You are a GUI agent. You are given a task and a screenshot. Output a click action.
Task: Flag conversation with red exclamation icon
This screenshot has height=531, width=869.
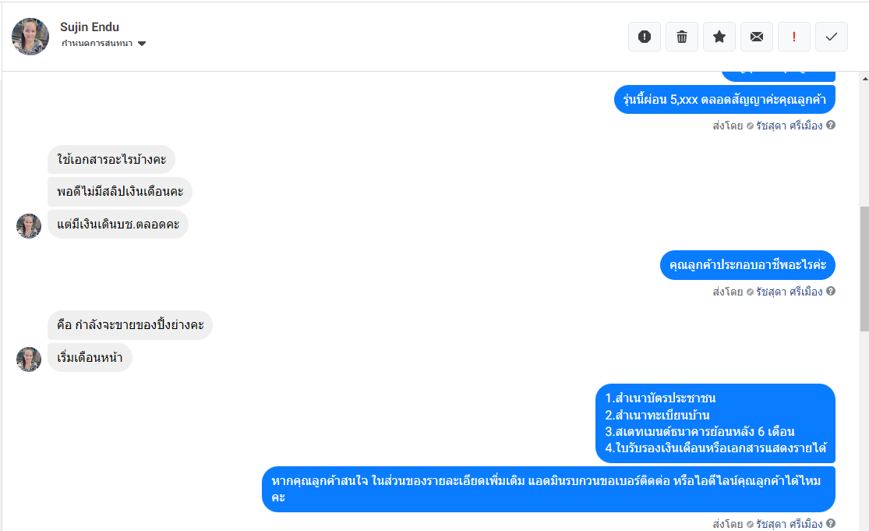(794, 37)
